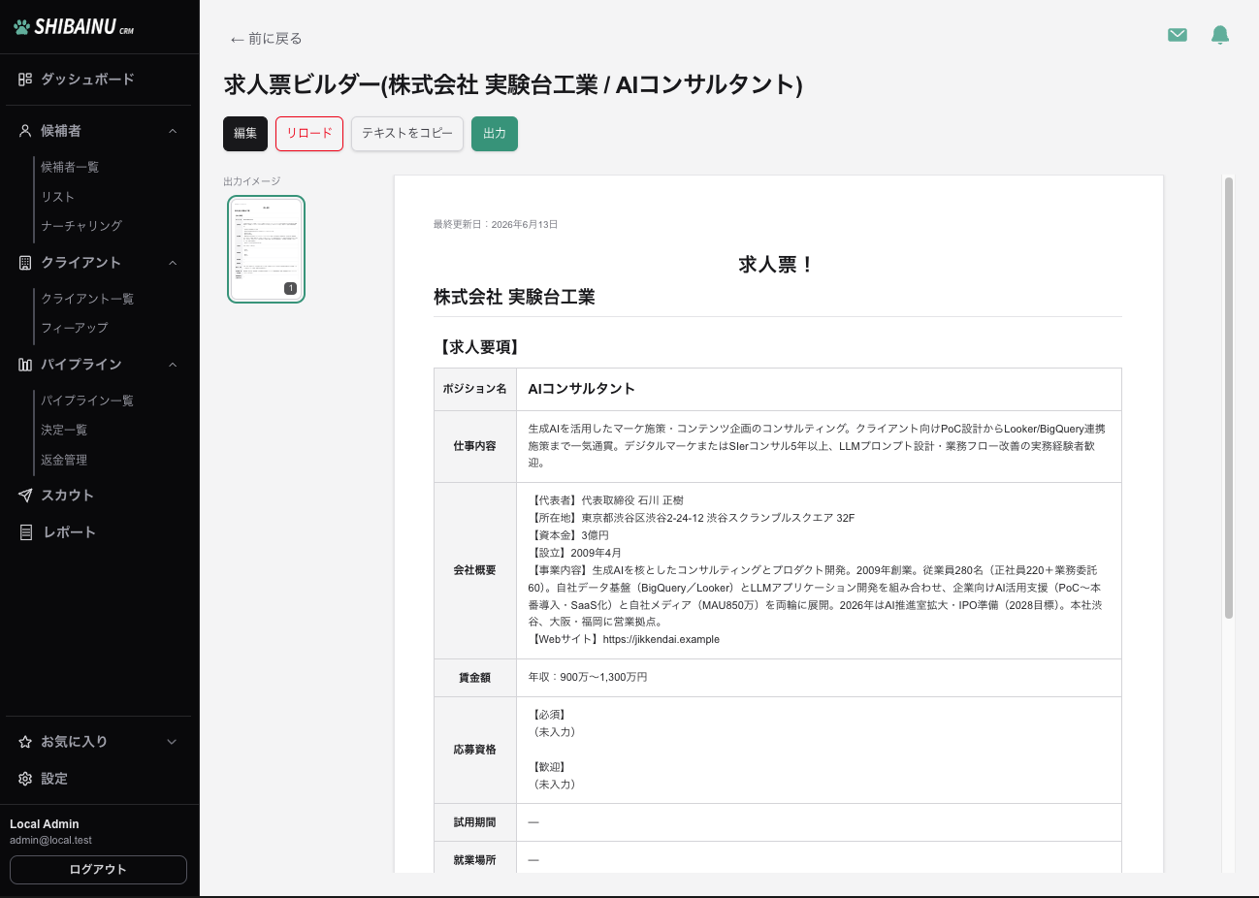Click the 【資本金】3億円 line
This screenshot has width=1259, height=898.
pos(569,535)
